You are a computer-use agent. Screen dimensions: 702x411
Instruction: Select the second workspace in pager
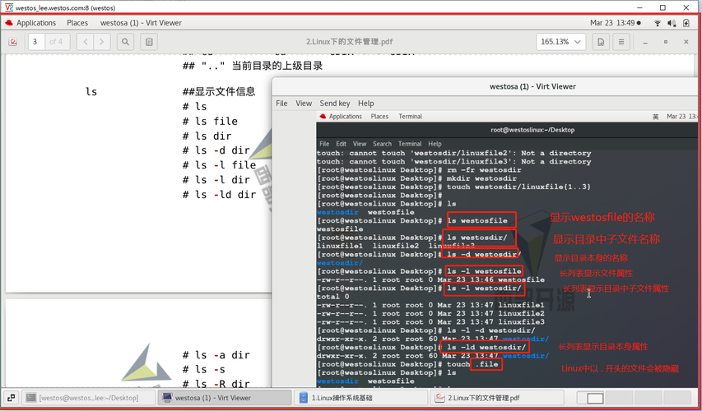[619, 398]
